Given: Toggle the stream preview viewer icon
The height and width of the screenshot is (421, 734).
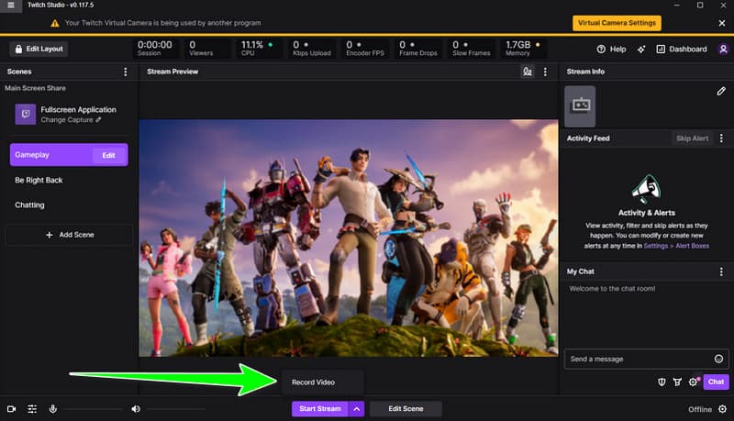Looking at the screenshot, I should click(x=527, y=72).
